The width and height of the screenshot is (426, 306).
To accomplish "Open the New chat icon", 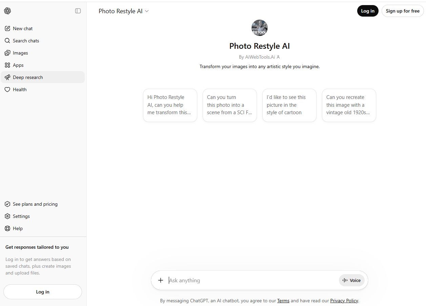I will (7, 28).
